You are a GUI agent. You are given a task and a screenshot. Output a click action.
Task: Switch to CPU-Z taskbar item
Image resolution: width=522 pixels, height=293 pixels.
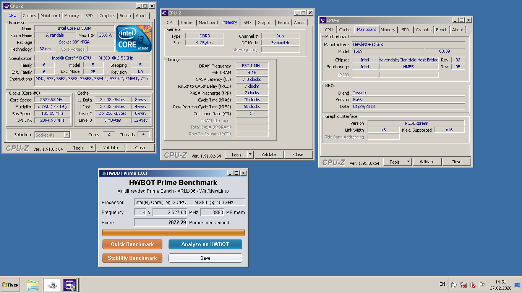pyautogui.click(x=70, y=285)
